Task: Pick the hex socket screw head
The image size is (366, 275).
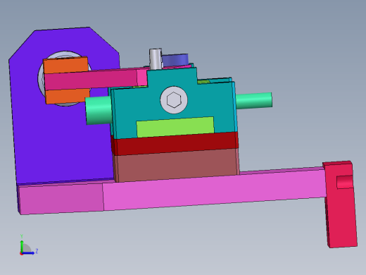Action: tap(174, 100)
